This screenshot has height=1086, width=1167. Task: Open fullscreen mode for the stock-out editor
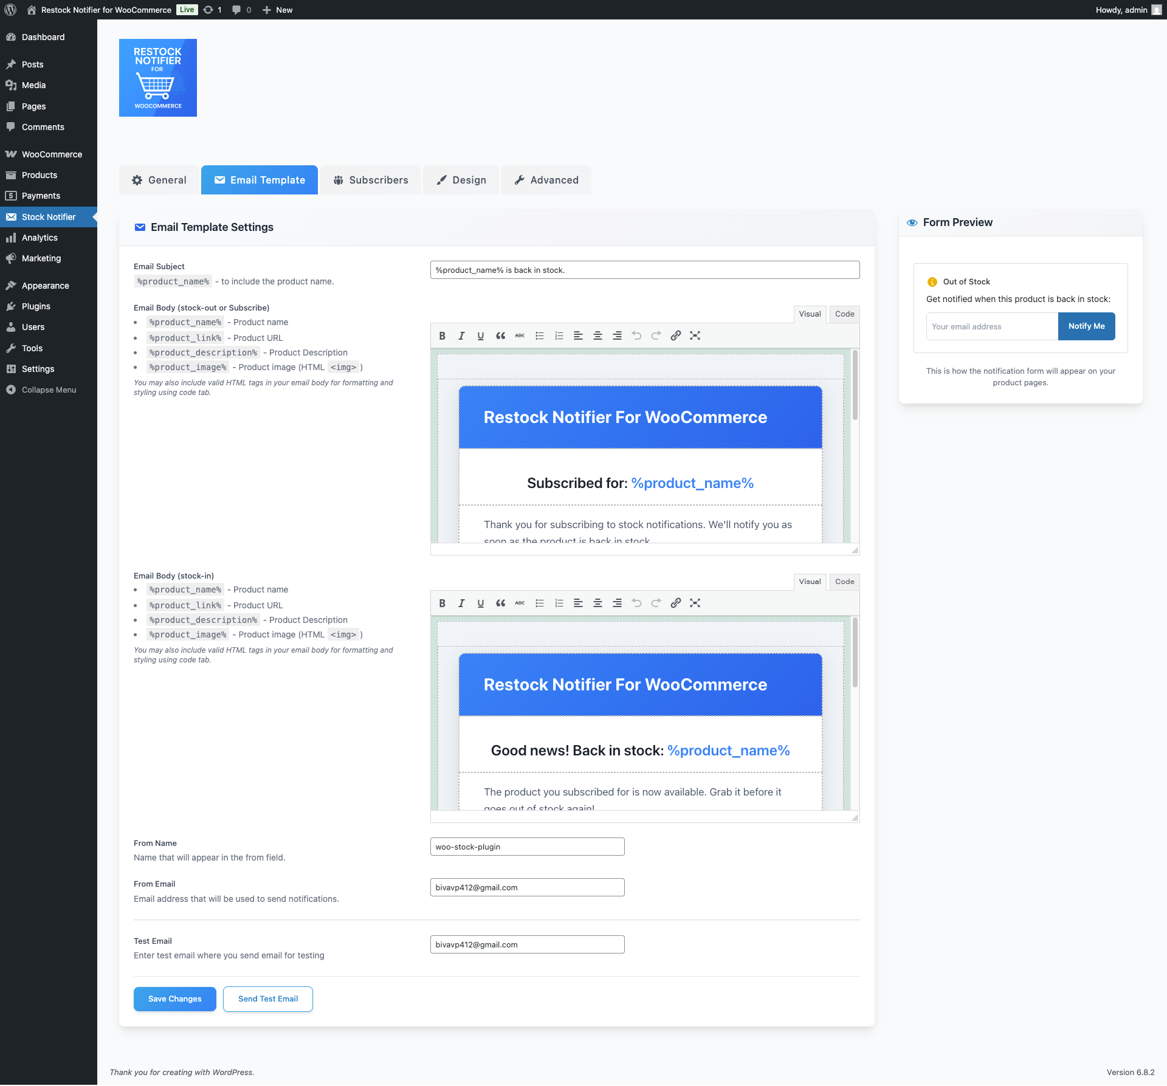(x=695, y=335)
